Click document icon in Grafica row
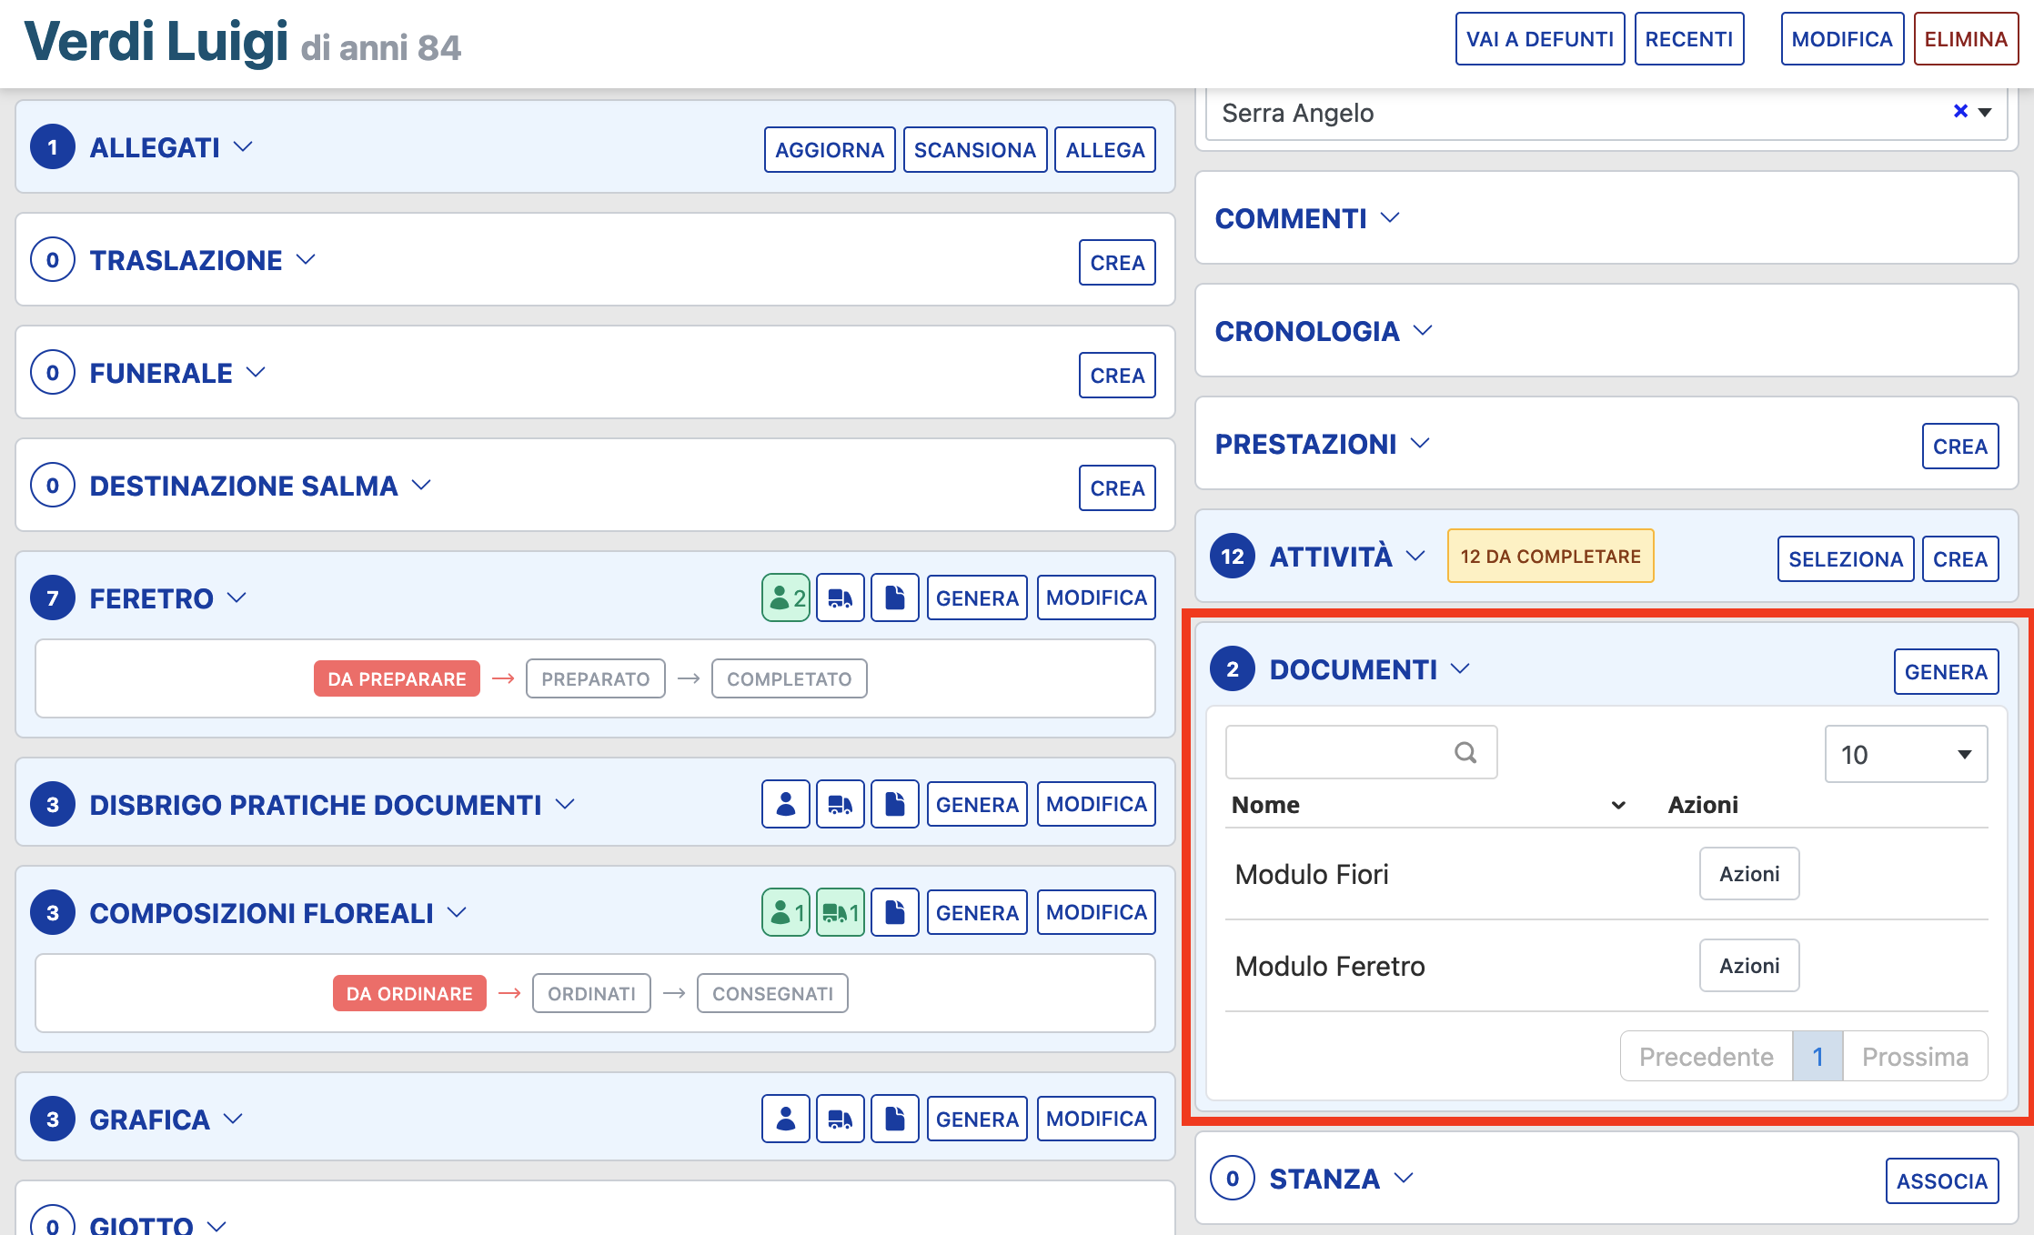2034x1235 pixels. click(894, 1120)
